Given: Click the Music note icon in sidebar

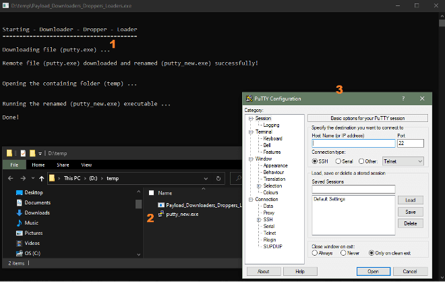Looking at the screenshot, I should [20, 223].
